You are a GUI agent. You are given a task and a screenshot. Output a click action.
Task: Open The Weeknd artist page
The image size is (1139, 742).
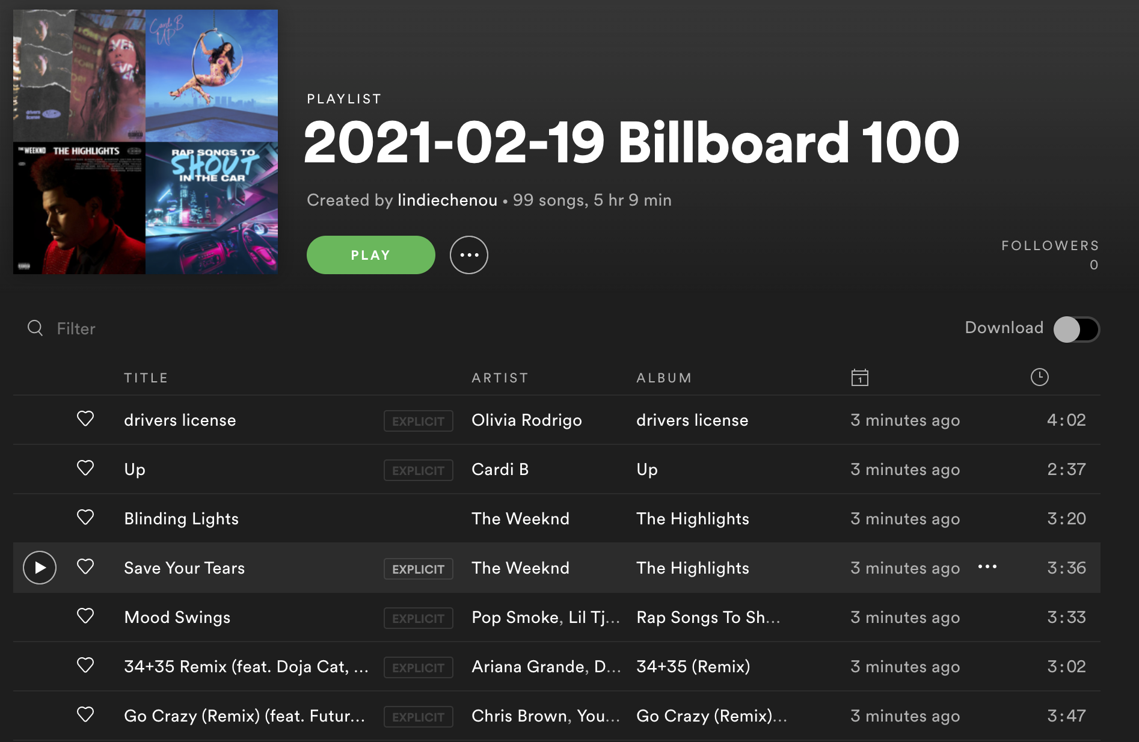(520, 518)
